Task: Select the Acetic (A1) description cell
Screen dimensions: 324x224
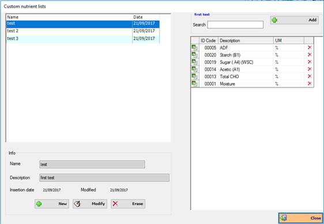Action: click(246, 69)
